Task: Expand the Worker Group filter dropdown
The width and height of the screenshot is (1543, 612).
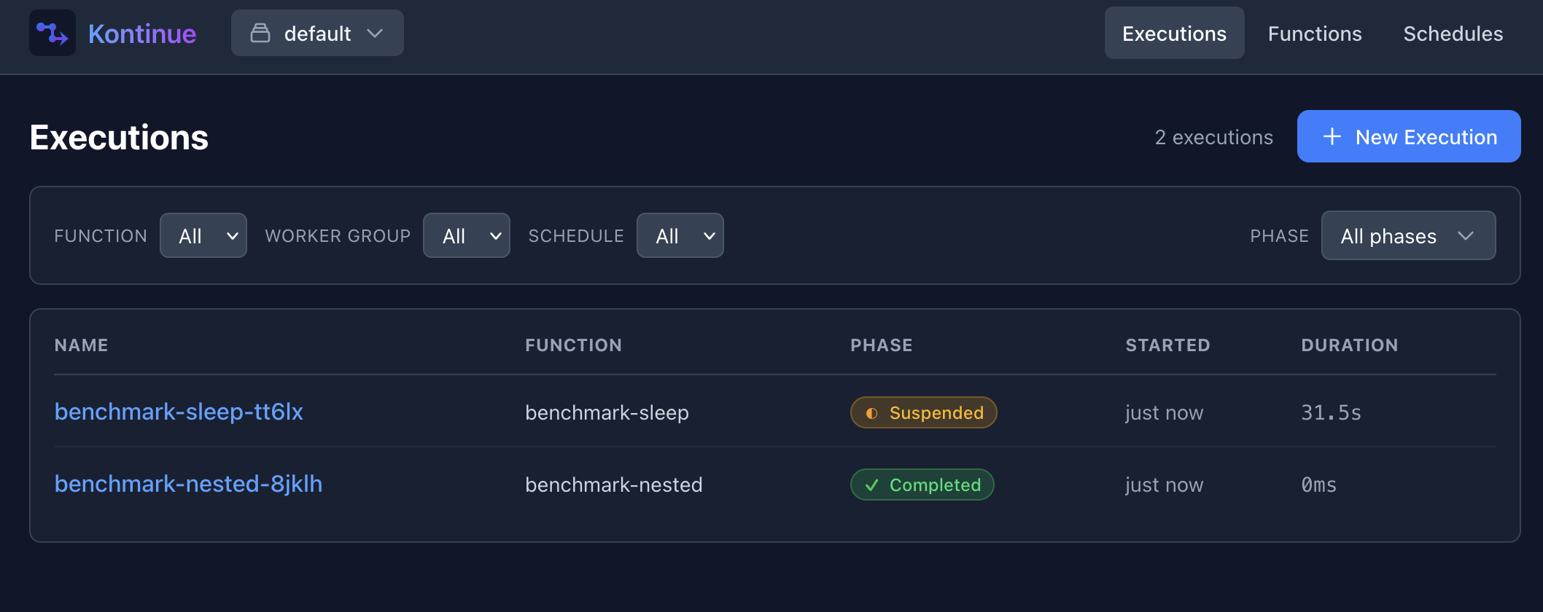Action: coord(467,236)
